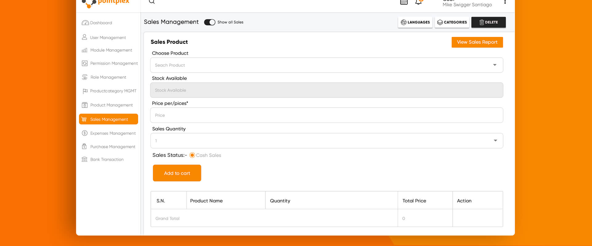Select the Cash Sales radio button
Screen dimensions: 592x246
point(192,155)
